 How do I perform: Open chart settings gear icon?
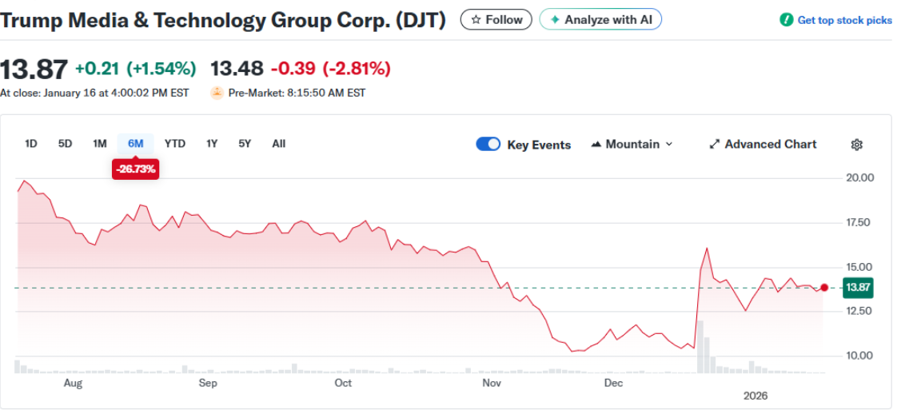(856, 145)
